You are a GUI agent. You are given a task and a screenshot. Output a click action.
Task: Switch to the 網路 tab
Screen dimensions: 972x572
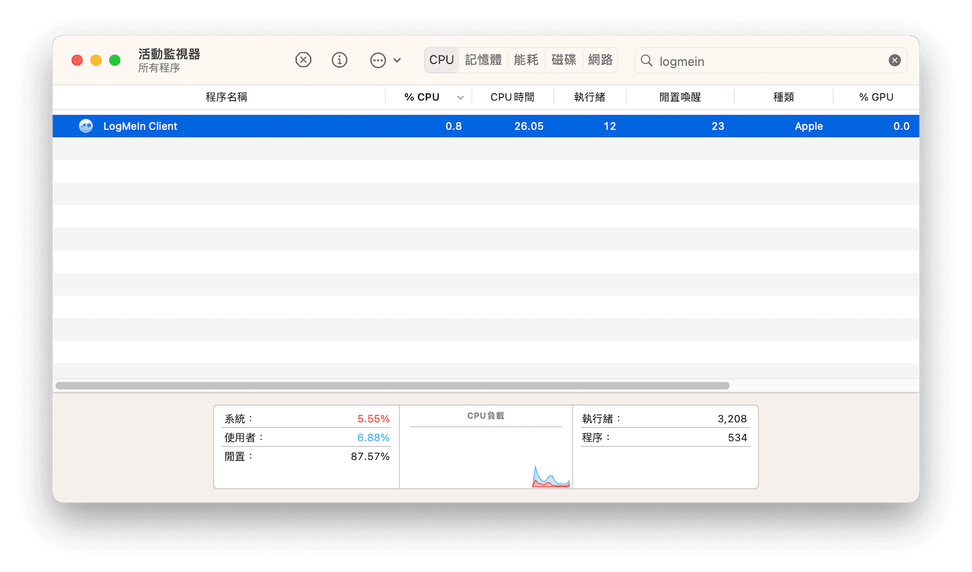click(600, 60)
